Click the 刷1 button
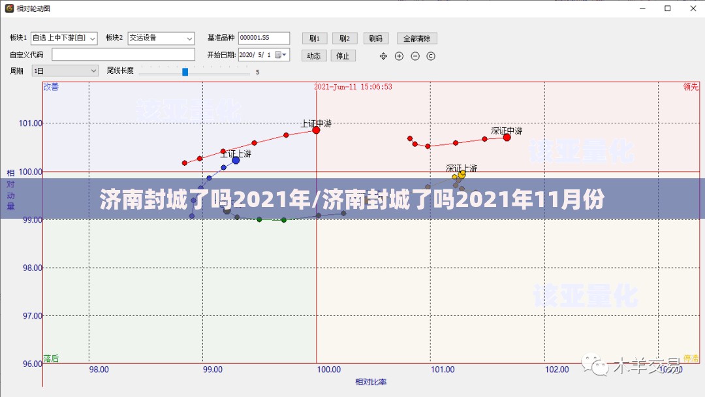 [x=314, y=39]
